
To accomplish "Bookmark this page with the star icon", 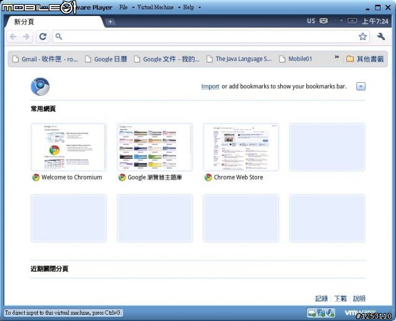I will point(363,36).
